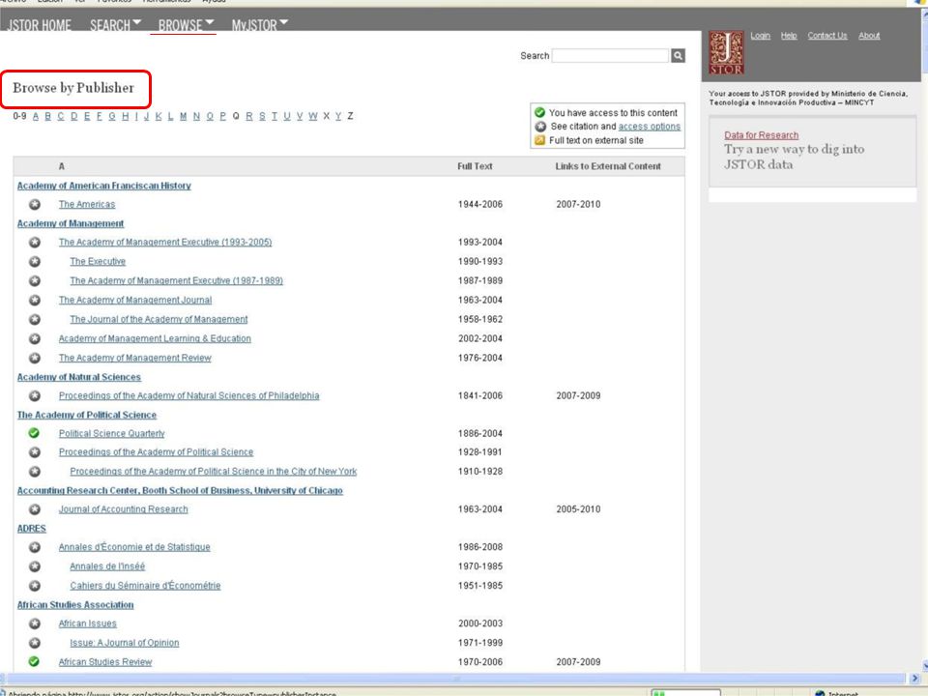Image resolution: width=928 pixels, height=696 pixels.
Task: Click the citation icon beside The Academy of Management Review
Action: point(35,358)
